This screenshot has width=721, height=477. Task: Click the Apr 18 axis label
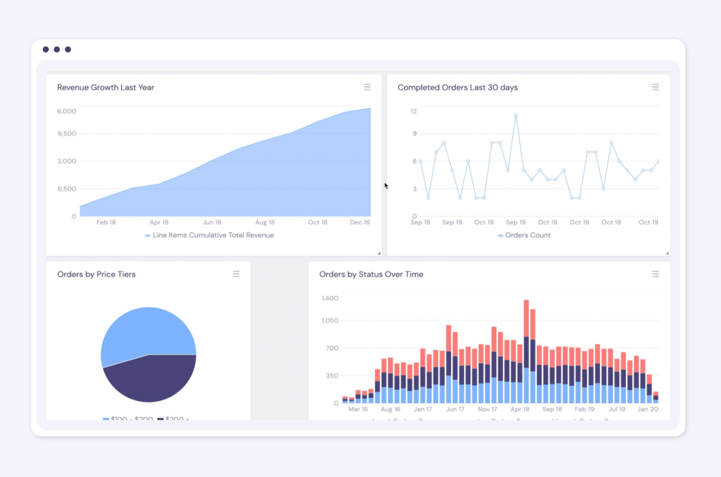(x=159, y=222)
